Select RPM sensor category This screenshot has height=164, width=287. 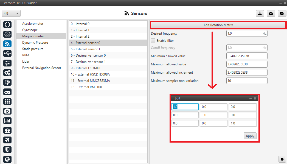click(41, 55)
